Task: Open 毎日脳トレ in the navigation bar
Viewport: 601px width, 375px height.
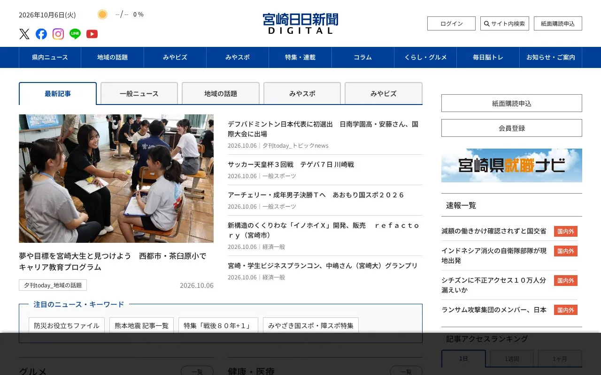Action: coord(488,57)
